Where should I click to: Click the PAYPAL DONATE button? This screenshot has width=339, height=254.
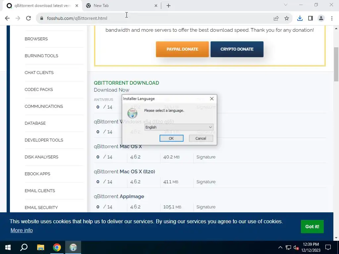pyautogui.click(x=182, y=49)
